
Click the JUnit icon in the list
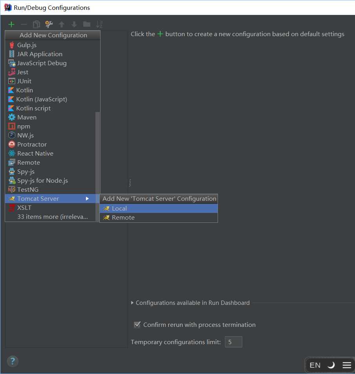[12, 81]
